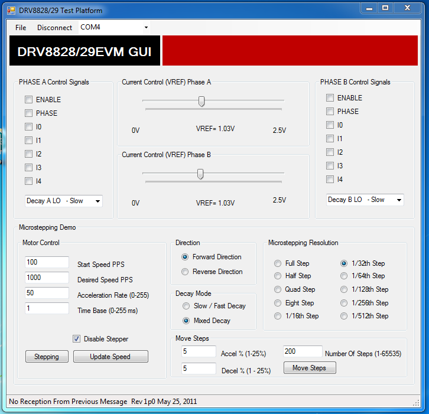The image size is (429, 414).
Task: Click the Disconnect menu item
Action: 54,28
